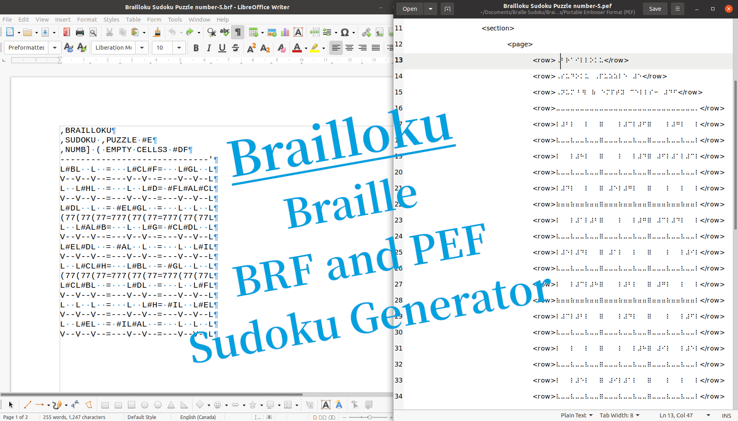The height and width of the screenshot is (421, 738).
Task: Toggle Strikethrough formatting
Action: click(x=235, y=48)
